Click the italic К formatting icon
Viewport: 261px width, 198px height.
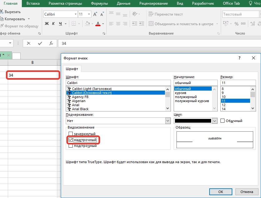(53, 24)
